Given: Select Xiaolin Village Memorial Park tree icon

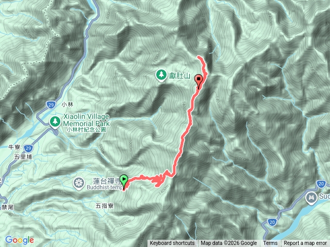Looking at the screenshot, I should (x=55, y=122).
